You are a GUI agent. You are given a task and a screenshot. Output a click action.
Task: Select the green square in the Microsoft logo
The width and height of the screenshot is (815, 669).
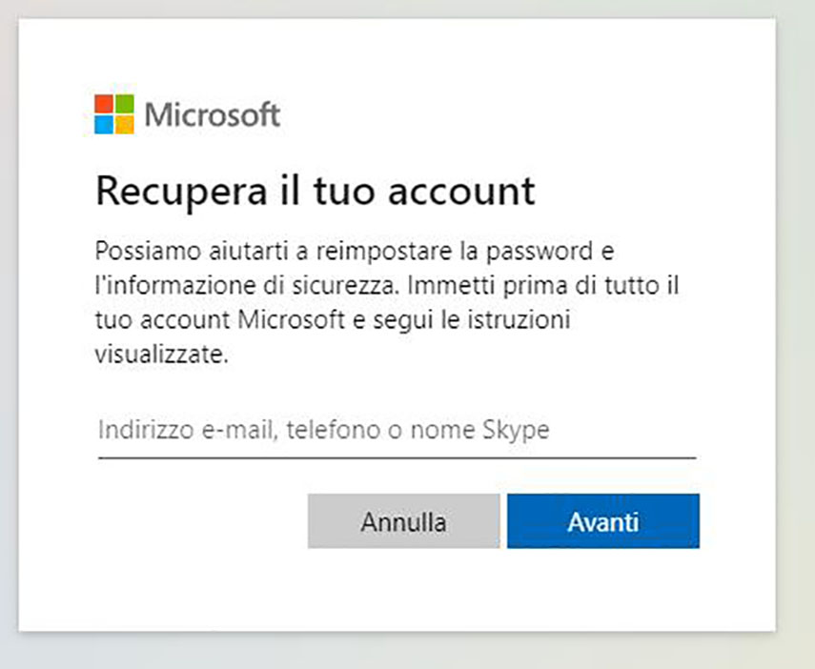coord(125,103)
